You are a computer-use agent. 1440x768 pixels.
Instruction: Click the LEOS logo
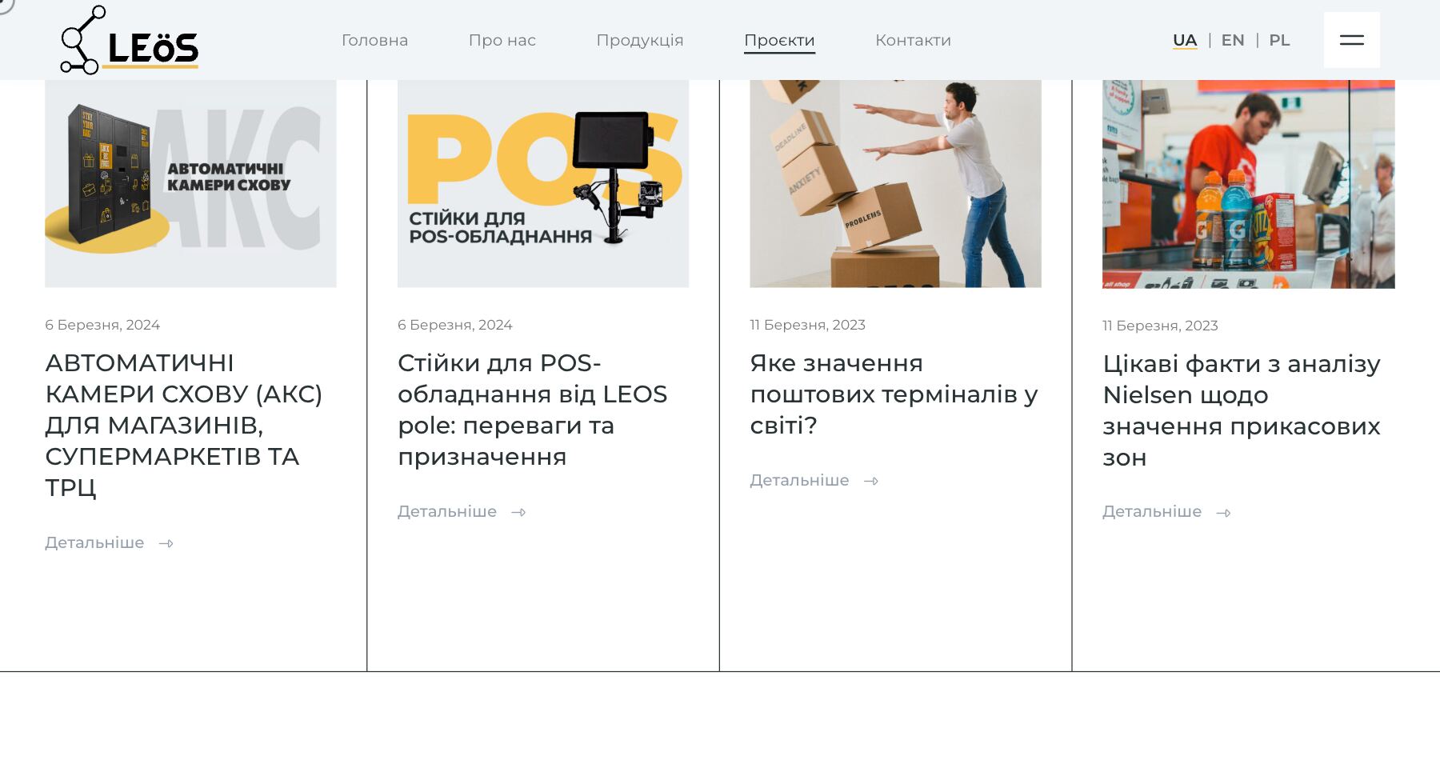pos(130,40)
